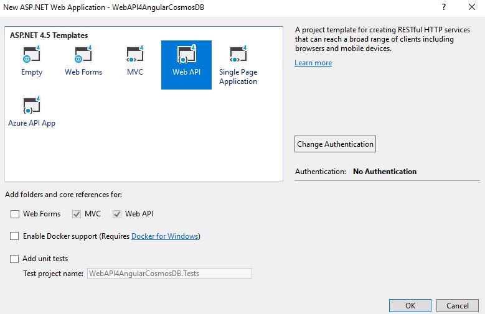This screenshot has height=314, width=485.
Task: Select the Azure API App template
Action: click(x=32, y=111)
